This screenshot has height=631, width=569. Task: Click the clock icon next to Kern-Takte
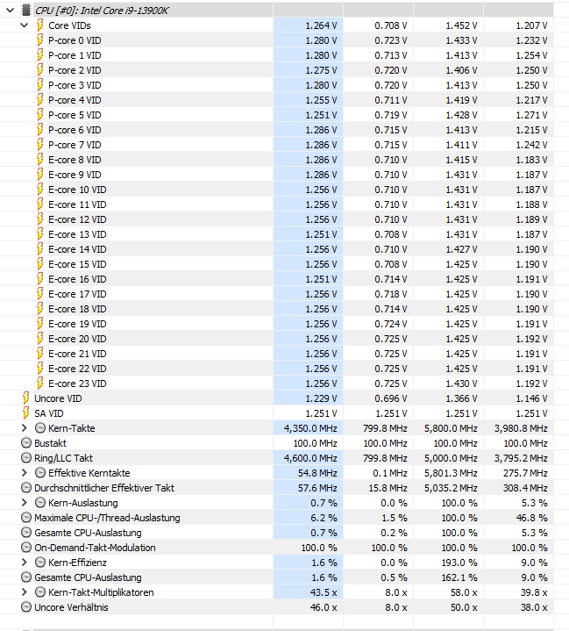tap(40, 428)
